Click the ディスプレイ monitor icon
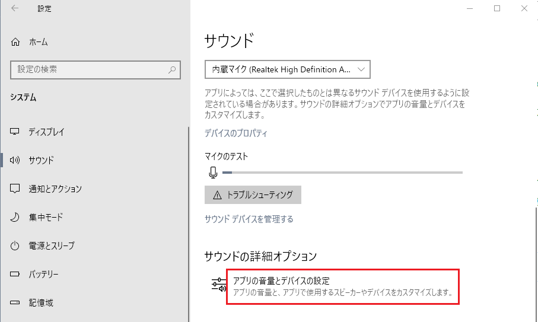 point(15,132)
